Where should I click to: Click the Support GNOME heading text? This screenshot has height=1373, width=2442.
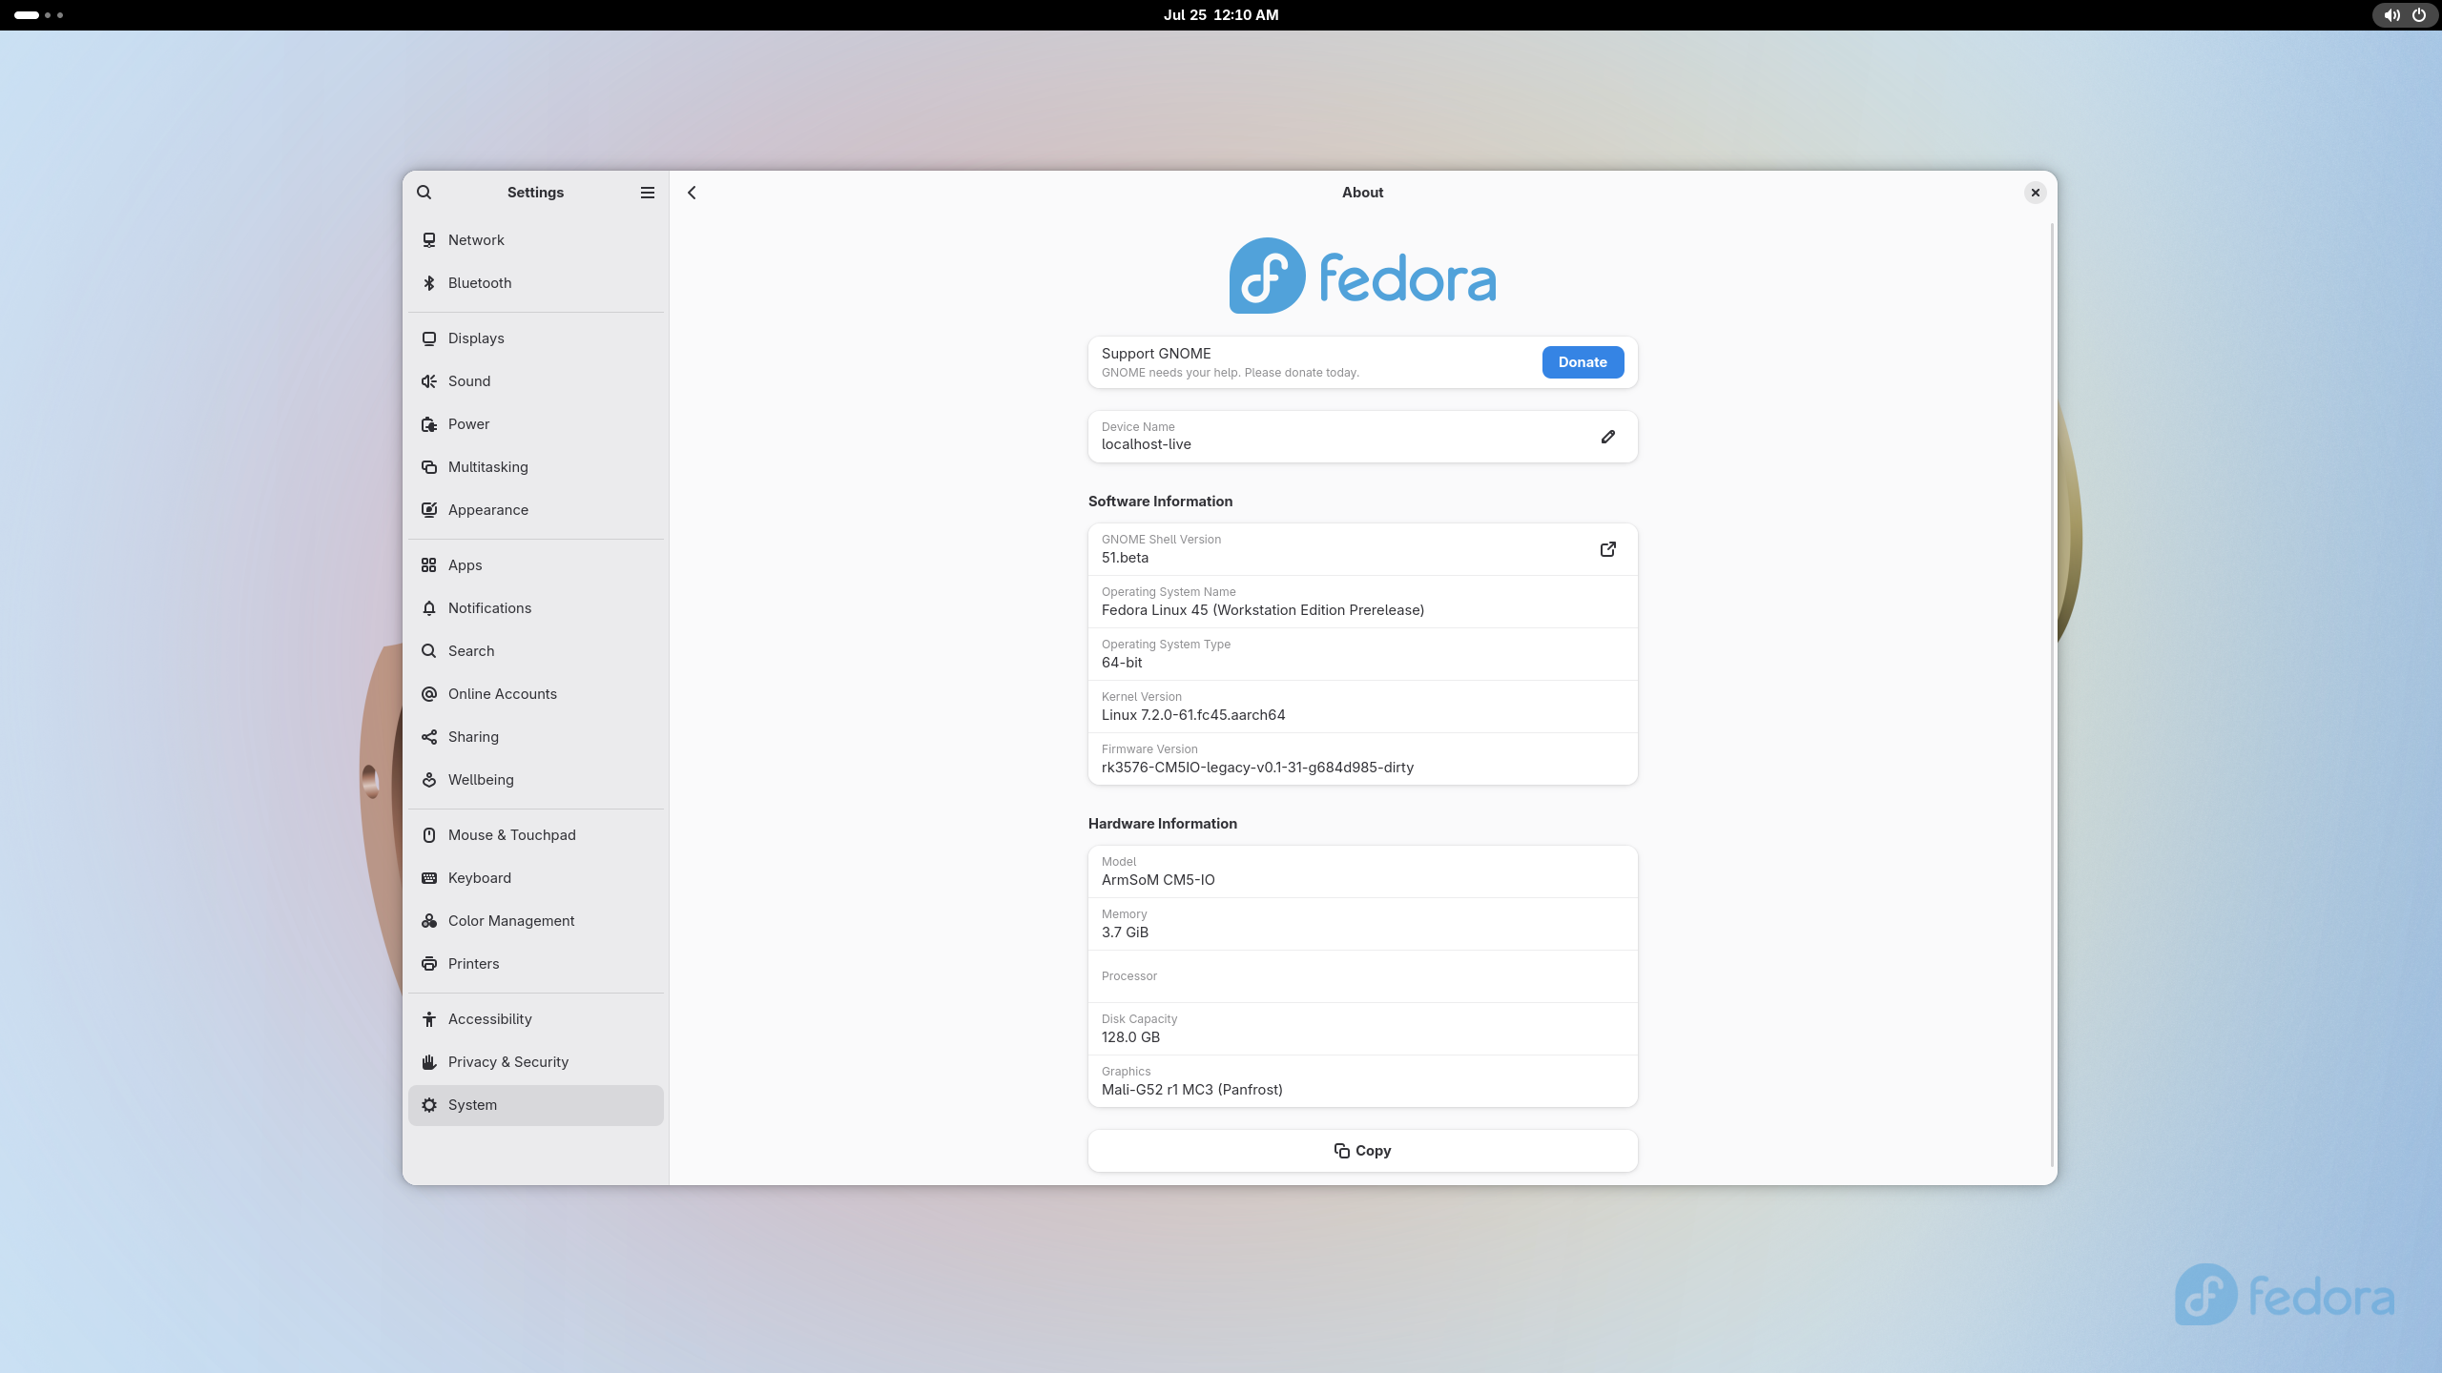pyautogui.click(x=1156, y=354)
